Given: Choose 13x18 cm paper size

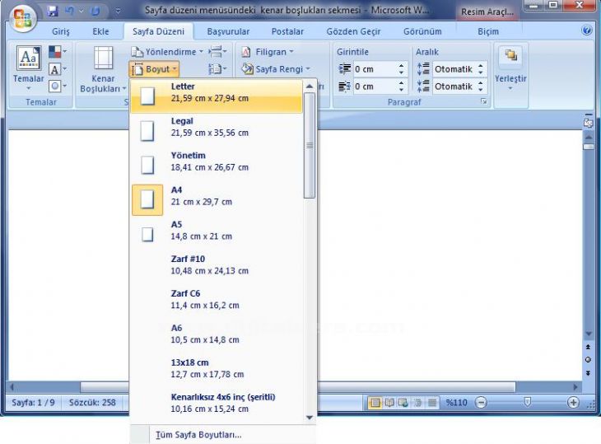Looking at the screenshot, I should [x=217, y=372].
